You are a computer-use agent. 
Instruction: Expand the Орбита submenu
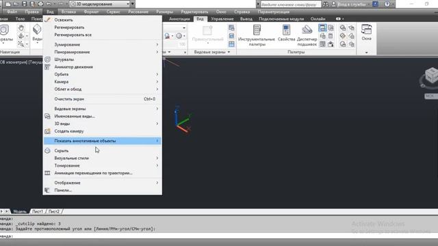(103, 74)
